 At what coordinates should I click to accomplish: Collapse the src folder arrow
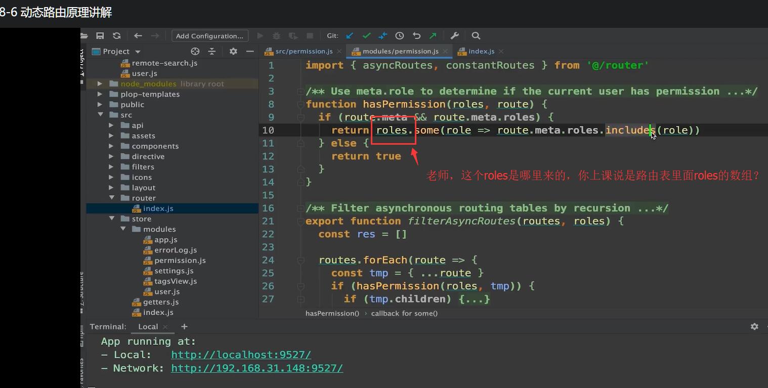point(100,115)
